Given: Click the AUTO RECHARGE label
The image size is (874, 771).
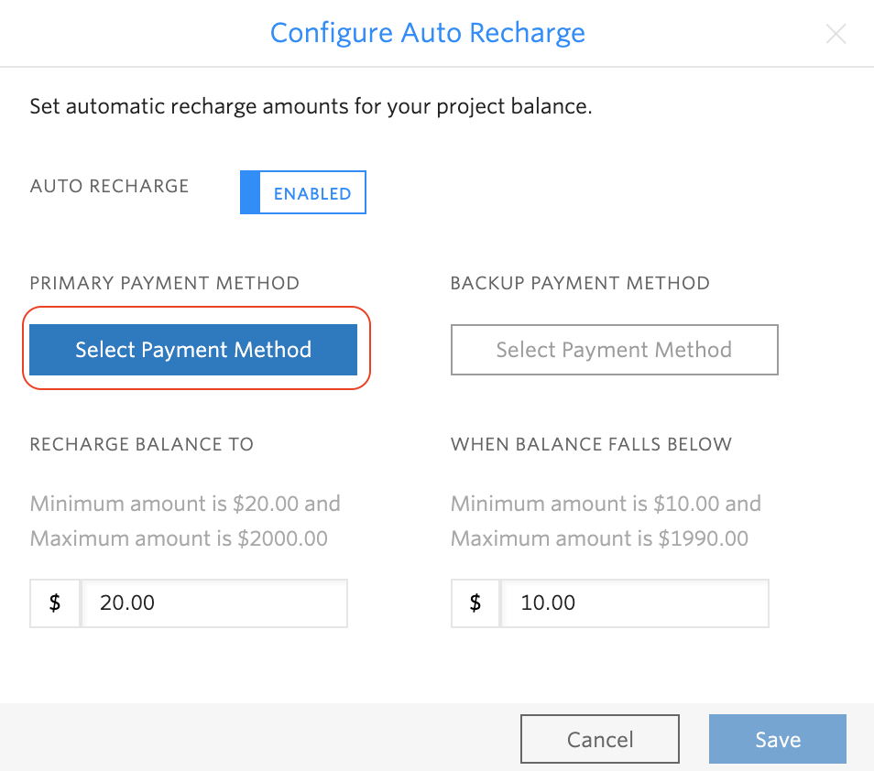Looking at the screenshot, I should tap(109, 186).
